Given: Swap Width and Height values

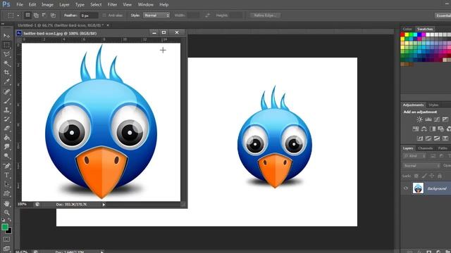Looking at the screenshot, I should (207, 15).
